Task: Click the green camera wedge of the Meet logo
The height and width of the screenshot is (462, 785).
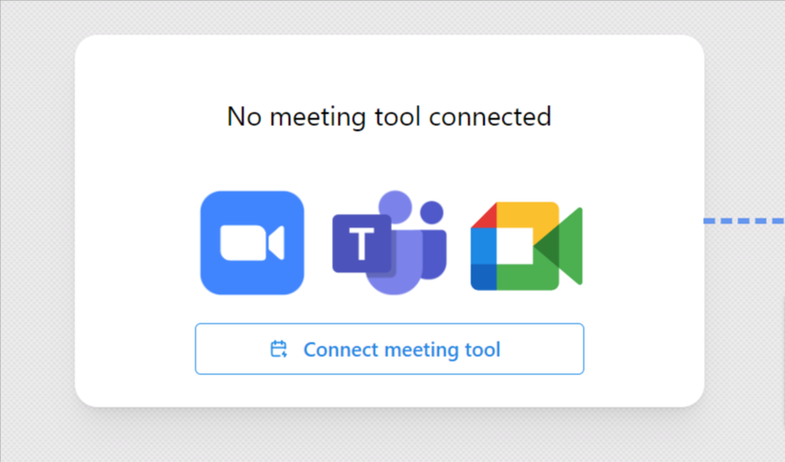Action: pyautogui.click(x=562, y=245)
